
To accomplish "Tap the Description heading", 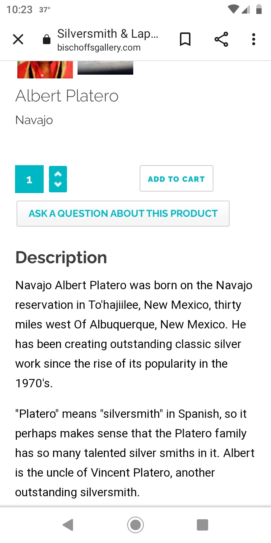I will [61, 258].
